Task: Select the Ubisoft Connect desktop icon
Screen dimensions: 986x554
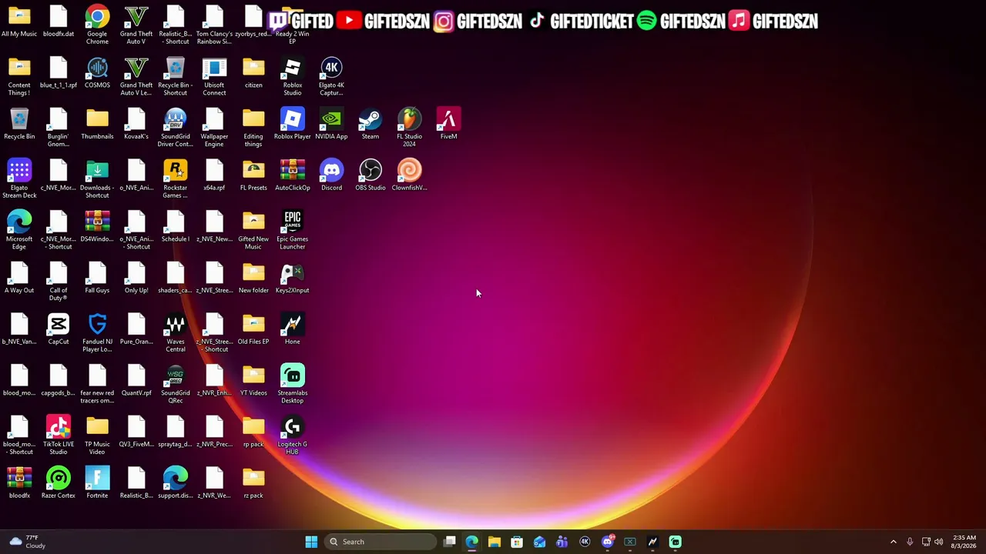Action: (214, 76)
